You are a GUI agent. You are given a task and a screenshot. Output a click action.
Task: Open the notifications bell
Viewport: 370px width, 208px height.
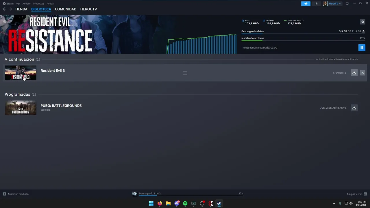click(317, 4)
